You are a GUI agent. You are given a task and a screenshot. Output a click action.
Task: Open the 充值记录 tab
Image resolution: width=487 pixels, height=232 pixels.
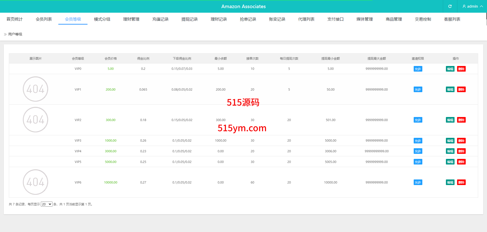(160, 19)
